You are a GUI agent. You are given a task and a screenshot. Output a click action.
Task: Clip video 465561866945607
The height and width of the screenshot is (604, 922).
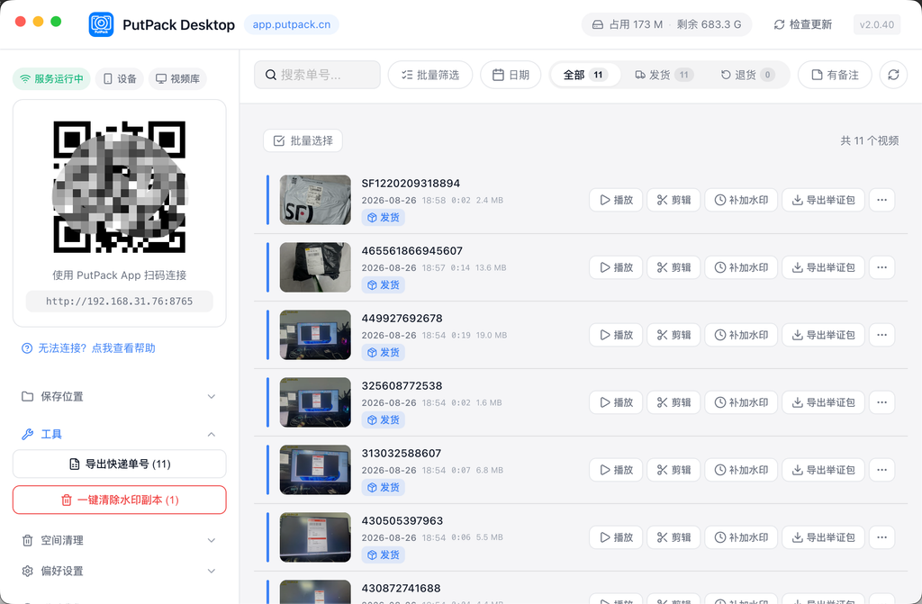point(673,267)
